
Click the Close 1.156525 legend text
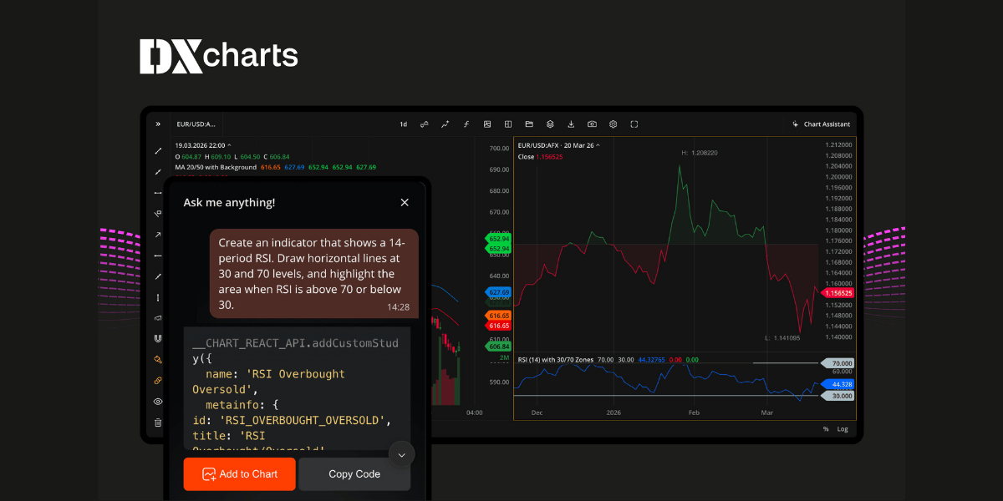pyautogui.click(x=541, y=156)
